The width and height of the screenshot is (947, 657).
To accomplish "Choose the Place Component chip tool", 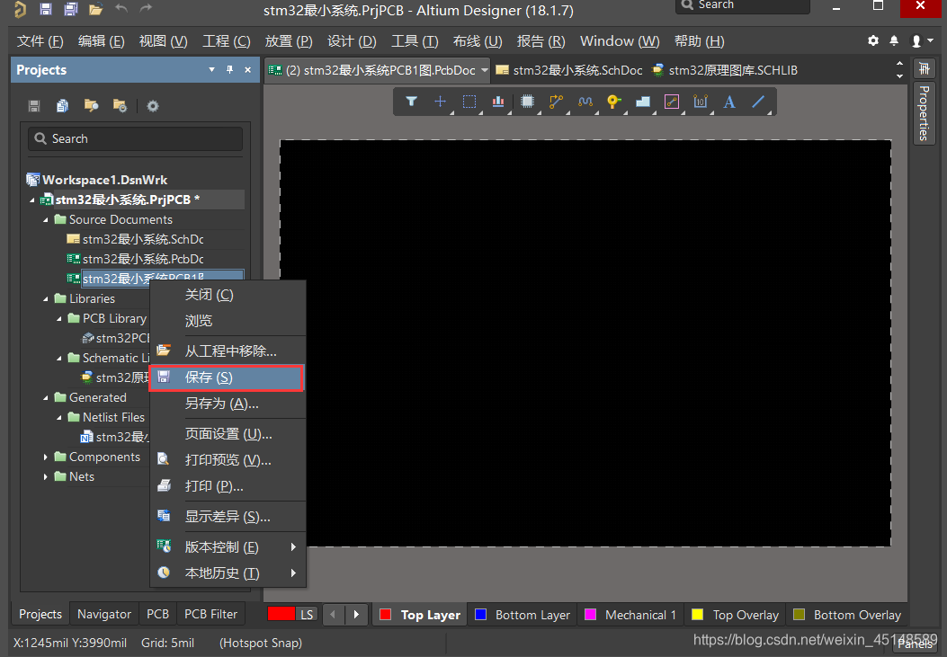I will 527,102.
